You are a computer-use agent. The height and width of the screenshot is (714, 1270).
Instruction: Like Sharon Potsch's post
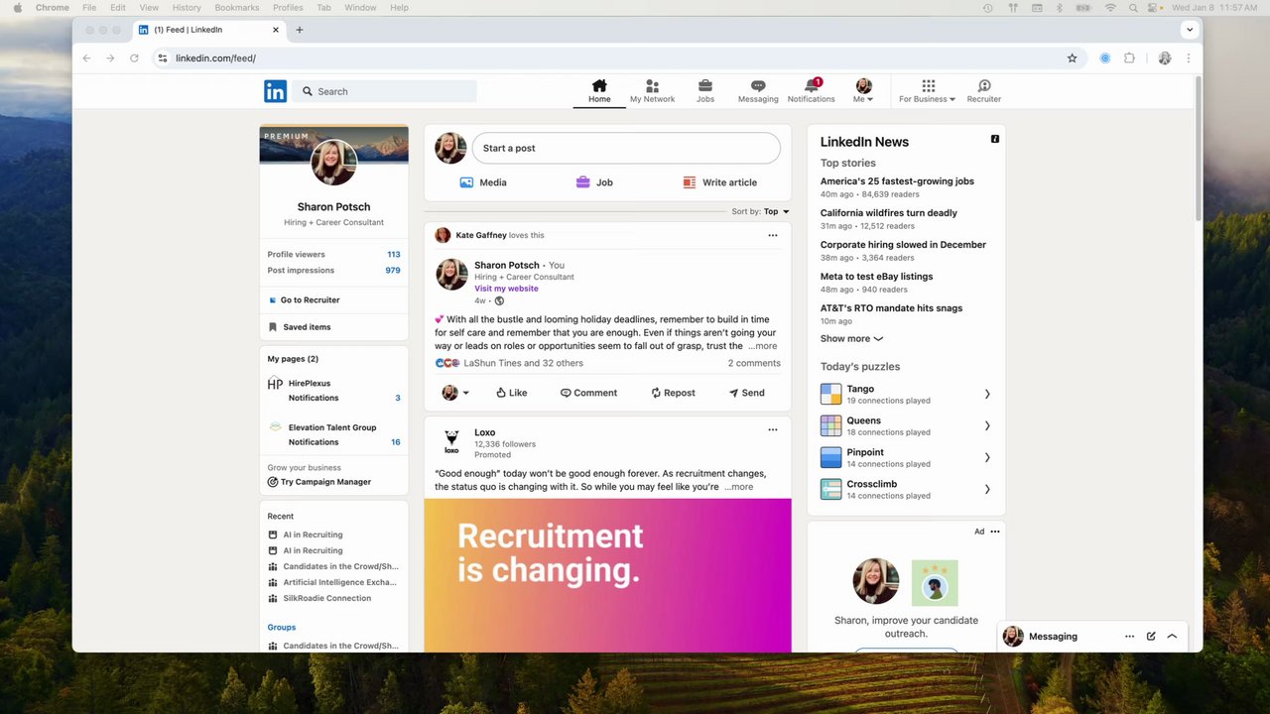[x=512, y=393]
